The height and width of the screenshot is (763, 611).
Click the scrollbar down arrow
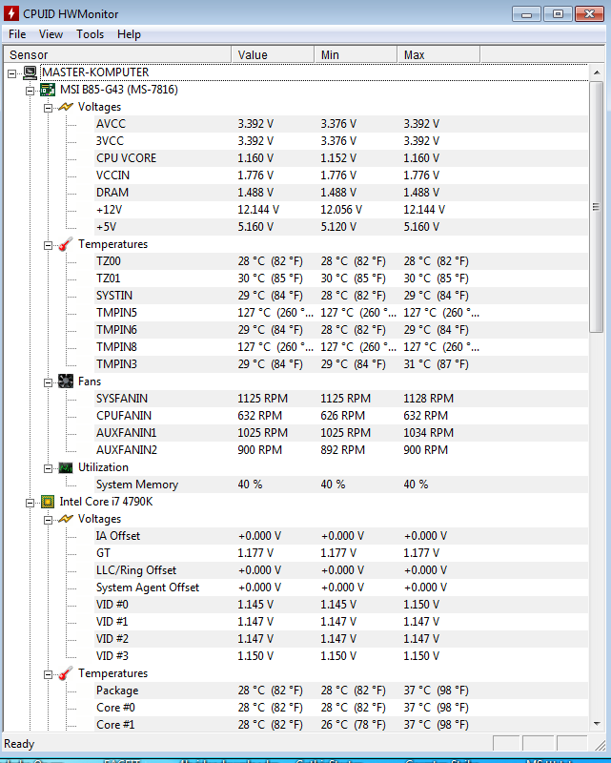pyautogui.click(x=597, y=724)
